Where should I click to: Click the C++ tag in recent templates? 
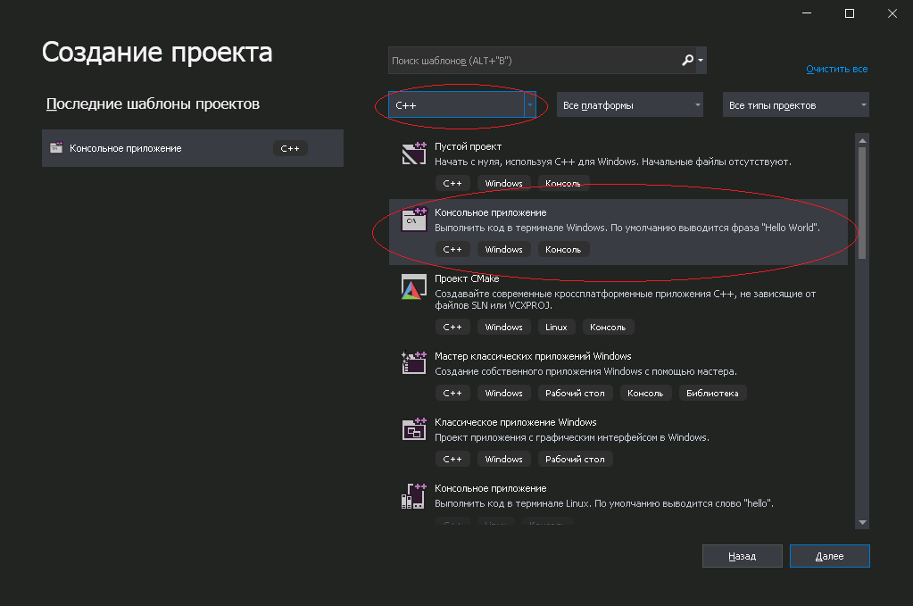coord(290,148)
